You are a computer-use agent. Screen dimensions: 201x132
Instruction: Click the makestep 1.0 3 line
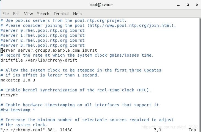[x=18, y=80]
